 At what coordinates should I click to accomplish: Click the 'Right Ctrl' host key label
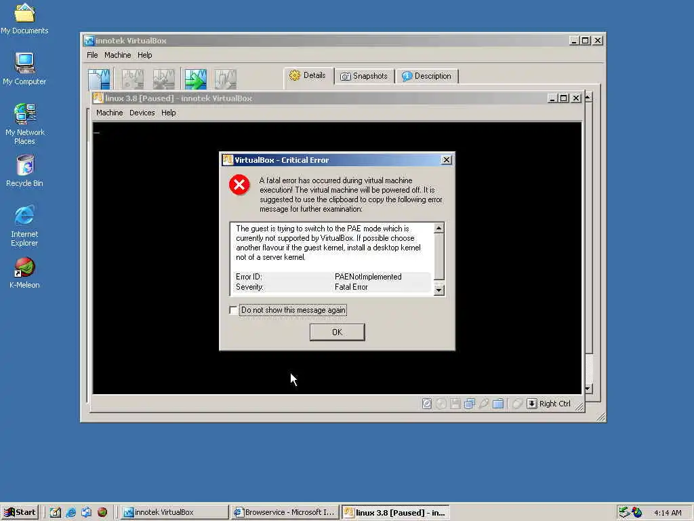554,404
